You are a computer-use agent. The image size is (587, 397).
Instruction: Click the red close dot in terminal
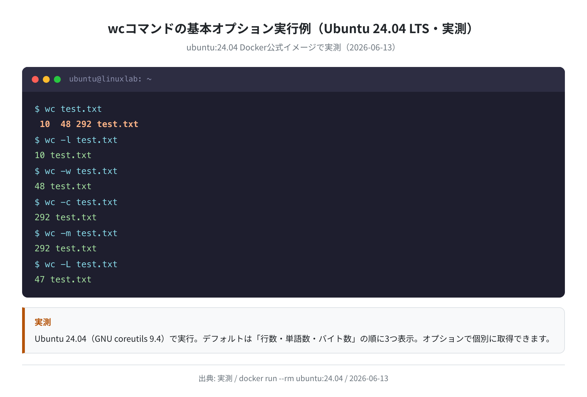[35, 79]
